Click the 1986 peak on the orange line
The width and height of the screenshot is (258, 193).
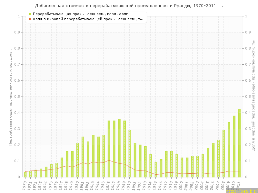[x=109, y=160]
